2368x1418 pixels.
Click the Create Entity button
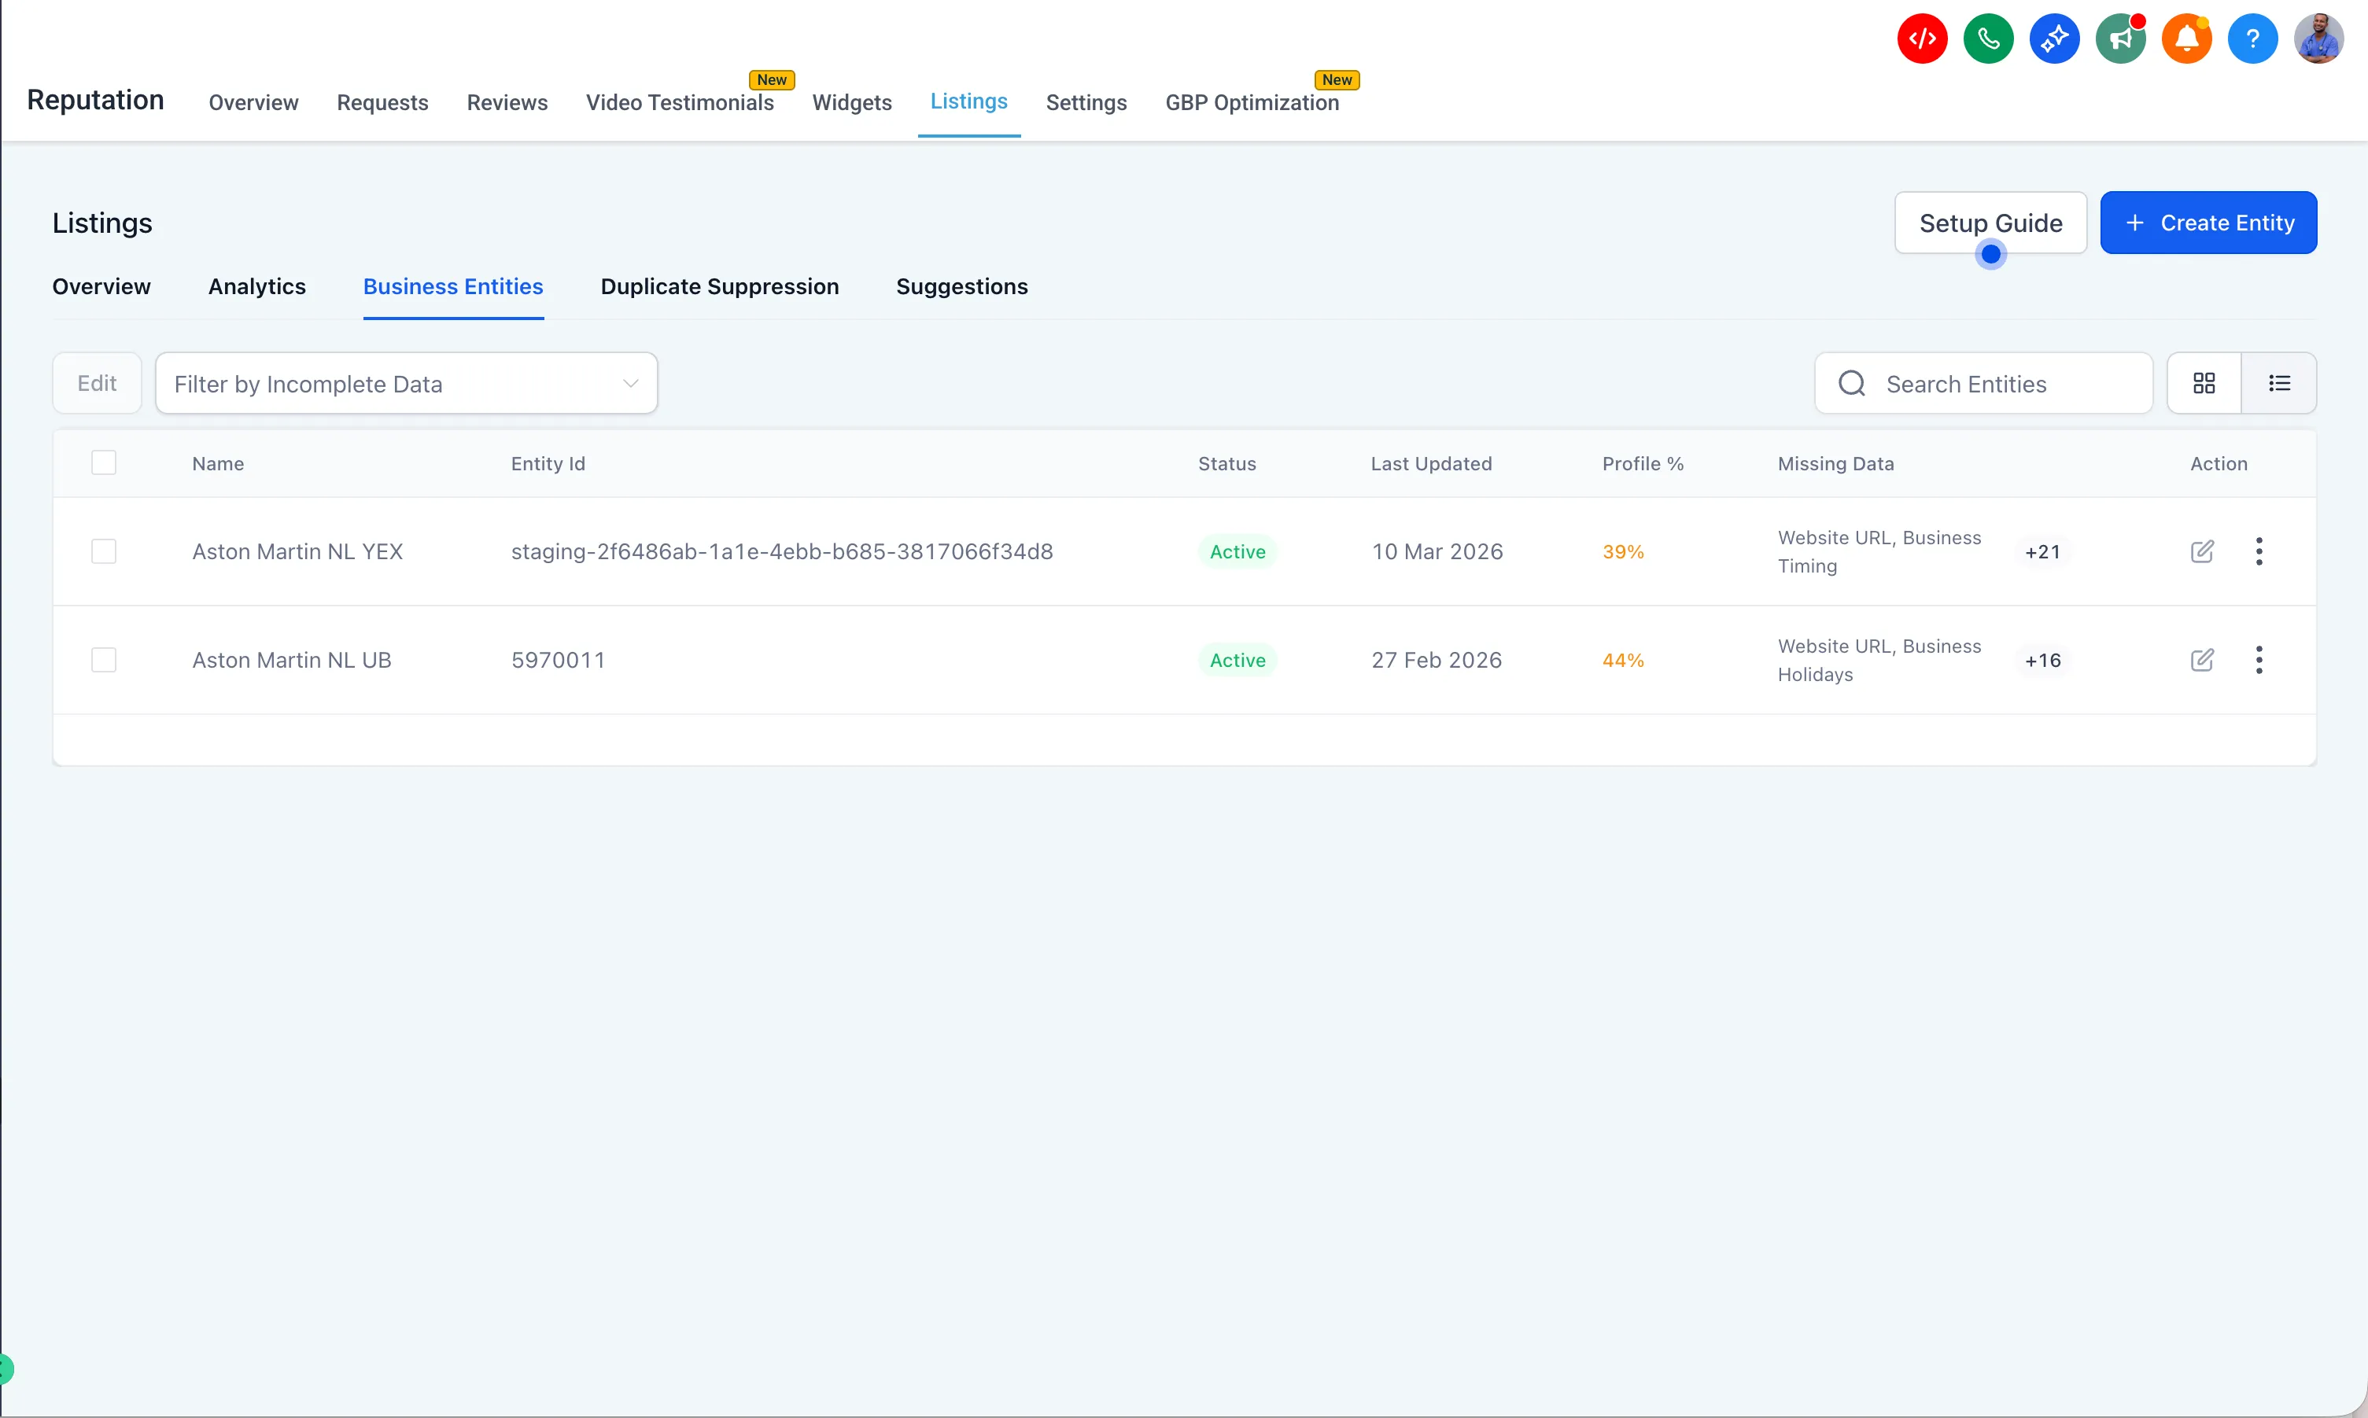click(x=2208, y=223)
